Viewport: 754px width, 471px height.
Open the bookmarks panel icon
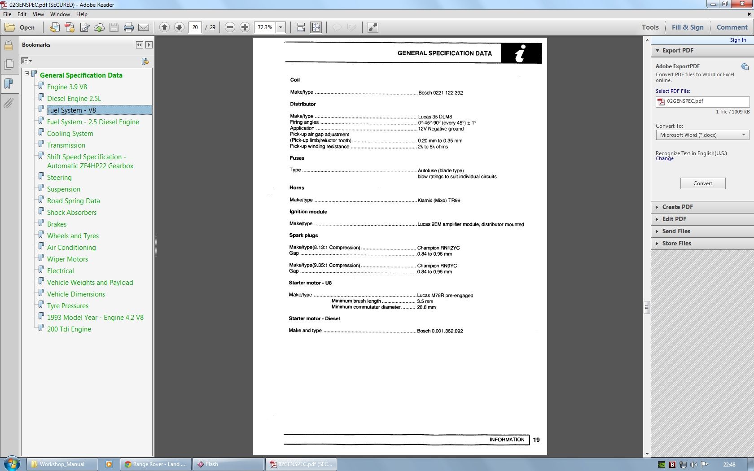[8, 83]
